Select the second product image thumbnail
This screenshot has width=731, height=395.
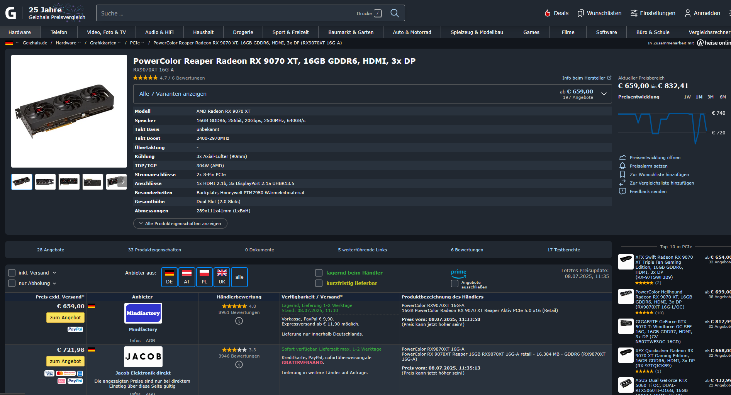(x=45, y=181)
